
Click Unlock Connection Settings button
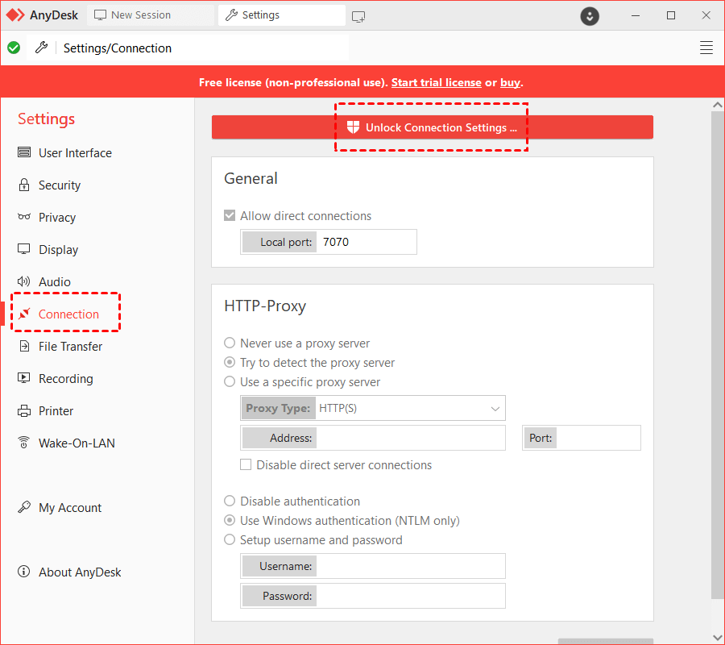coord(433,127)
